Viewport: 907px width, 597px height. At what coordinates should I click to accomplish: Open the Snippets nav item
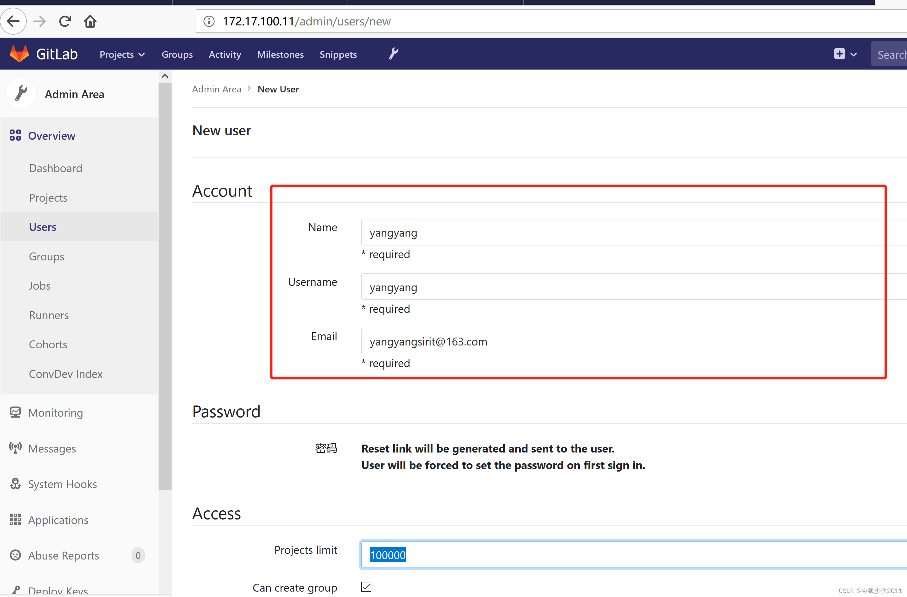pos(338,54)
